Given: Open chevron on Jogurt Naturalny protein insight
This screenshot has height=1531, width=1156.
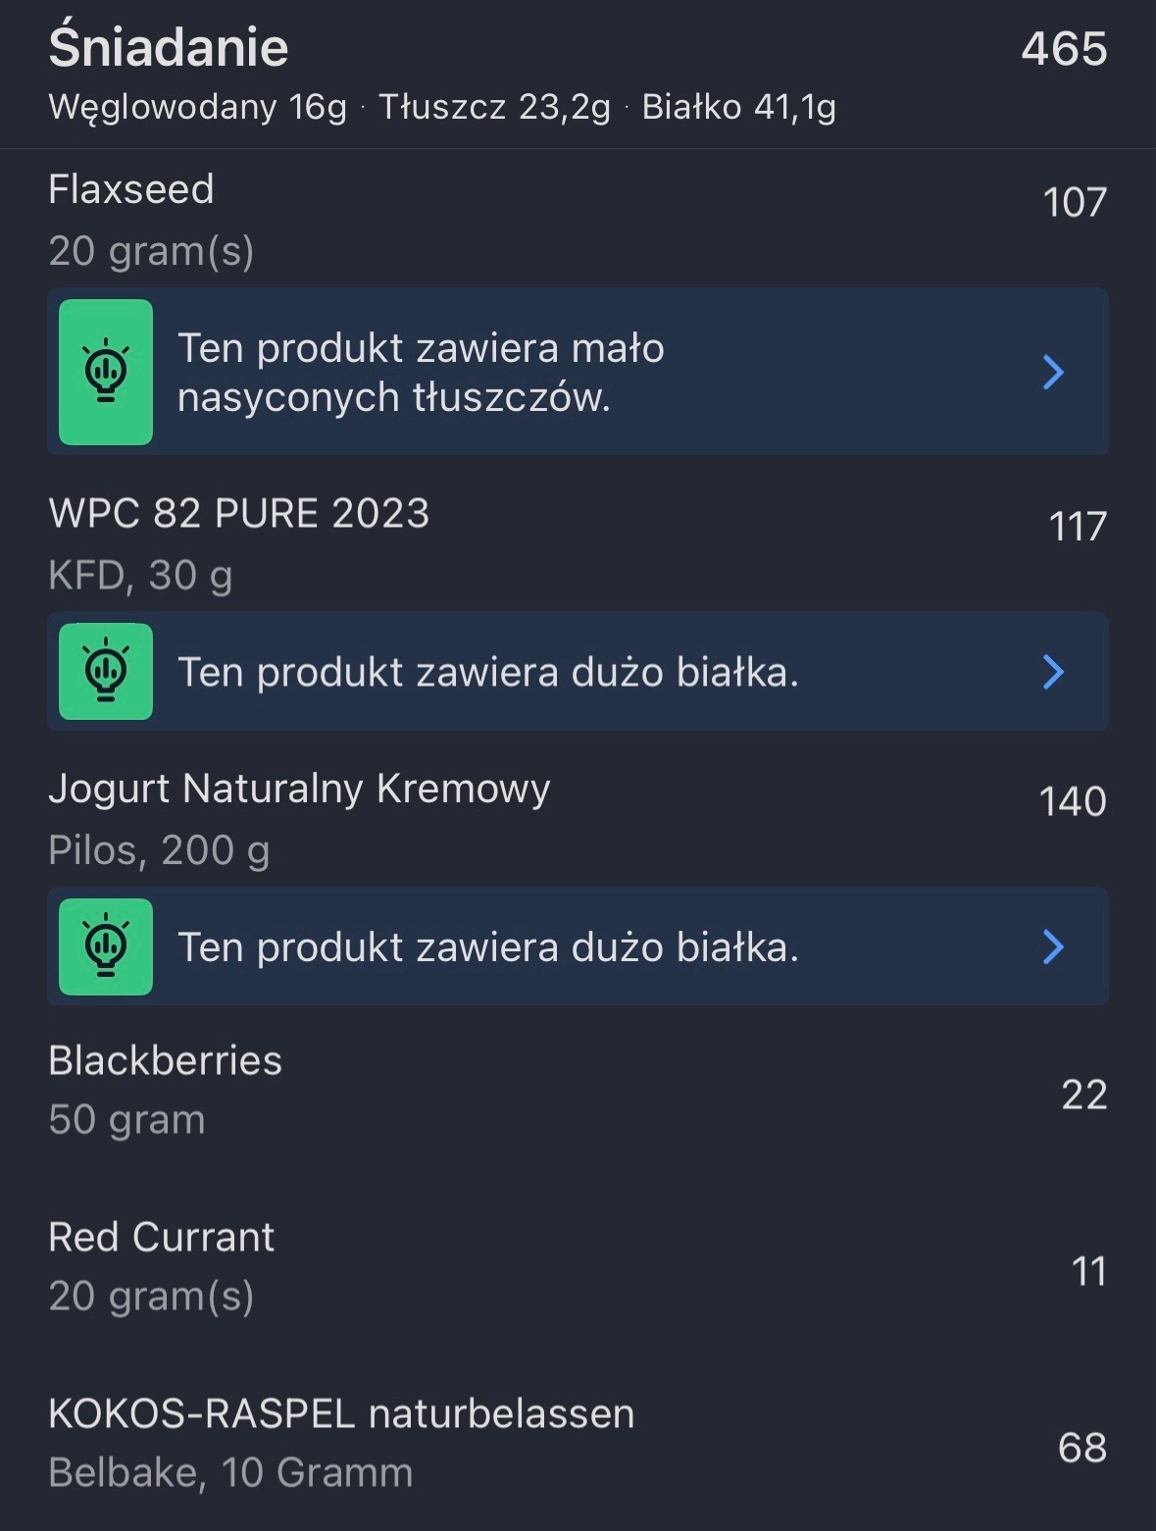Looking at the screenshot, I should pyautogui.click(x=1053, y=946).
